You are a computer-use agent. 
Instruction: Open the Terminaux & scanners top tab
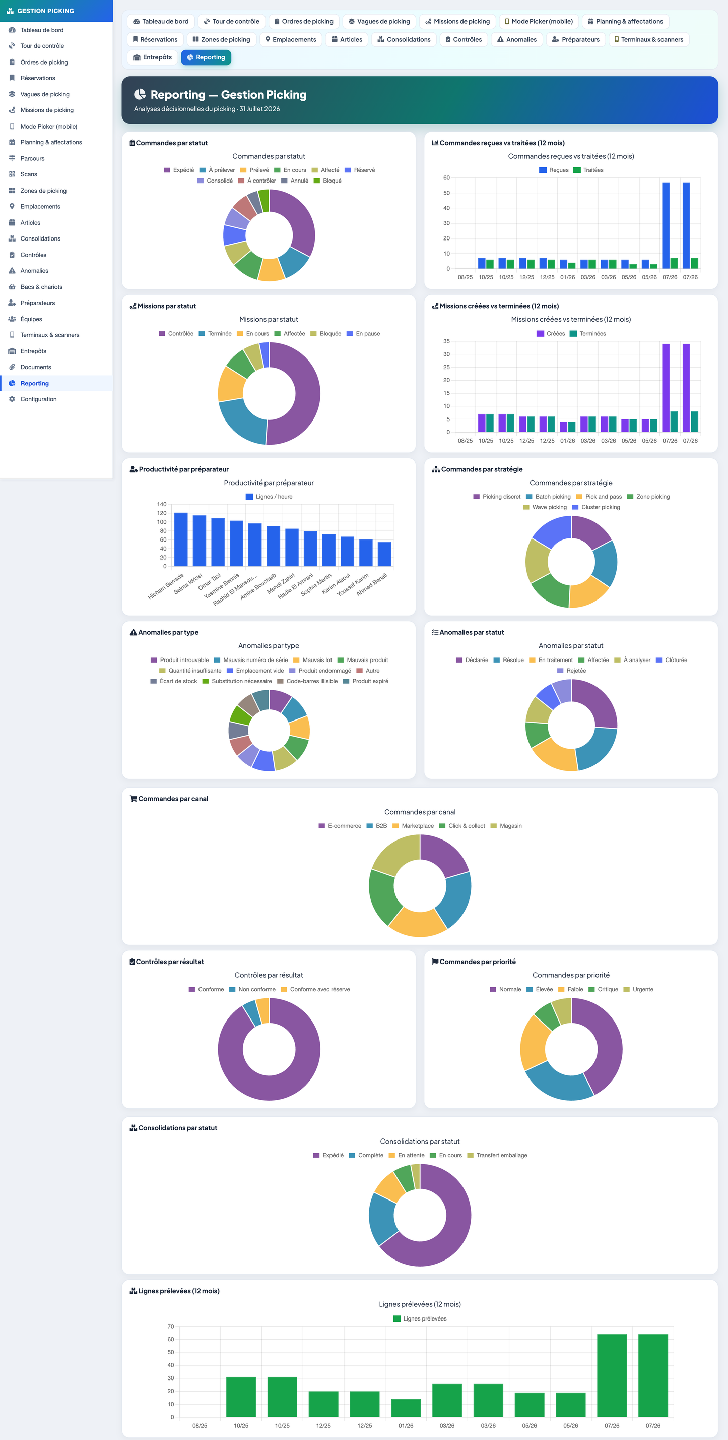pos(649,40)
